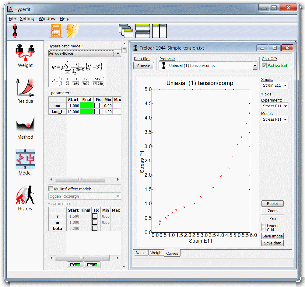Switch to the Curves tab
Screen dimensions: 305x287
click(x=172, y=253)
